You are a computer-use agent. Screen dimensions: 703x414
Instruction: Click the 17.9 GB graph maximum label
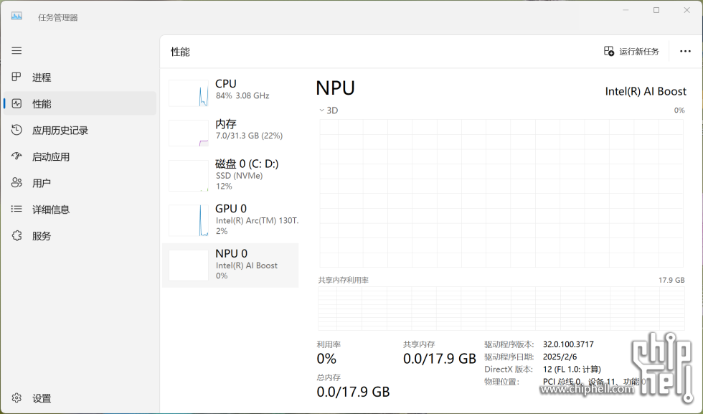pos(671,280)
